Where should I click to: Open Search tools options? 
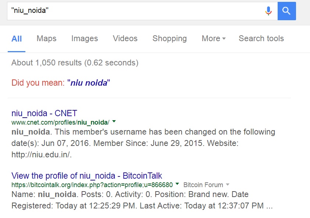point(261,39)
